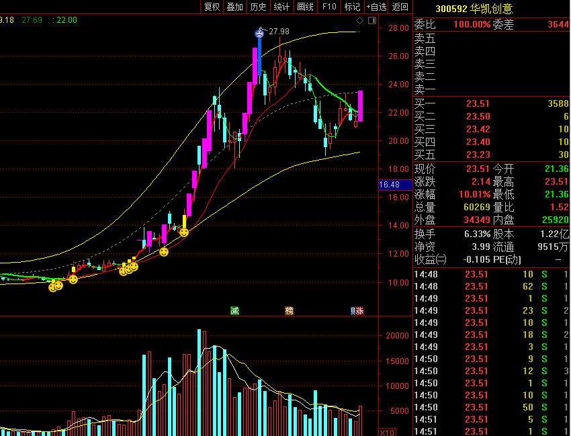This screenshot has height=436, width=571.
Task: Select the 14:49 trade with volume 23
Action: coord(492,310)
